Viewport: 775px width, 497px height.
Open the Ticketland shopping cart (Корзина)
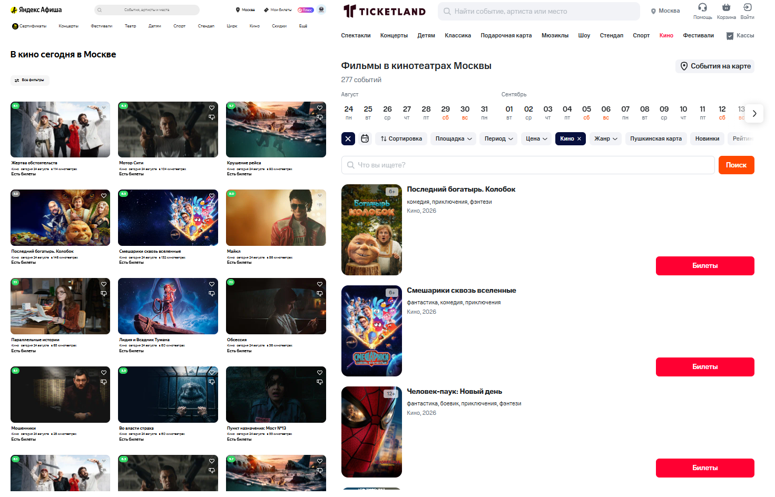point(726,7)
